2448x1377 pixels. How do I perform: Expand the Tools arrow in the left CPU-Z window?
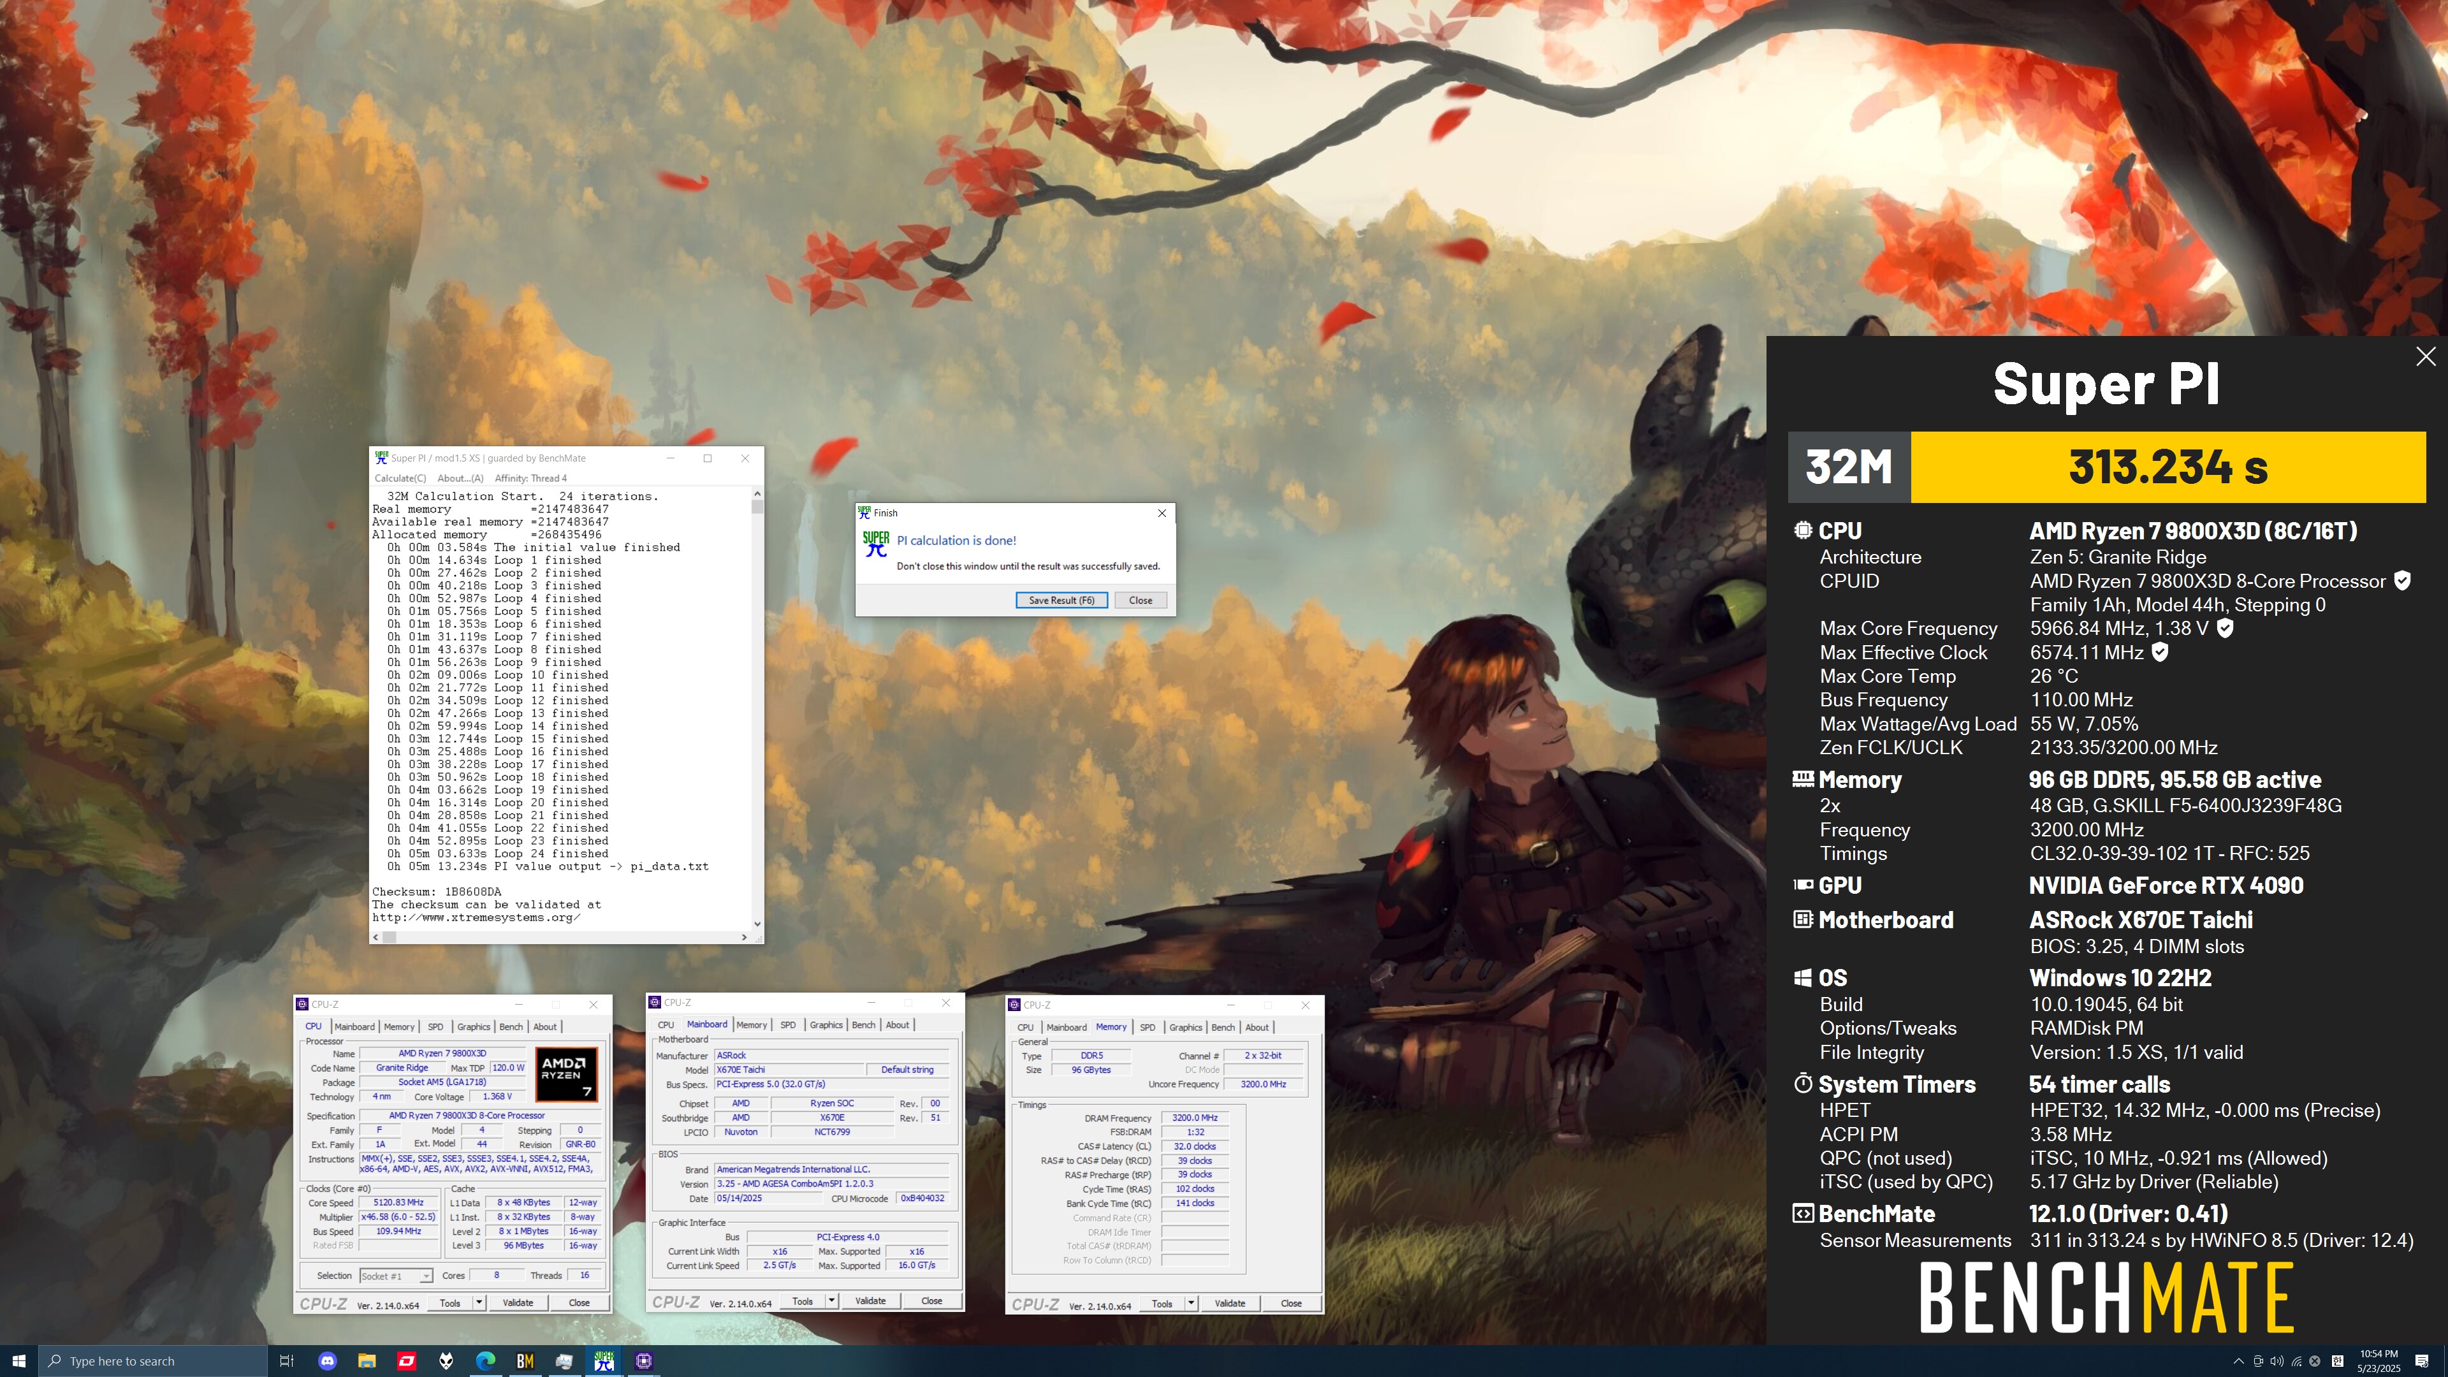tap(479, 1303)
